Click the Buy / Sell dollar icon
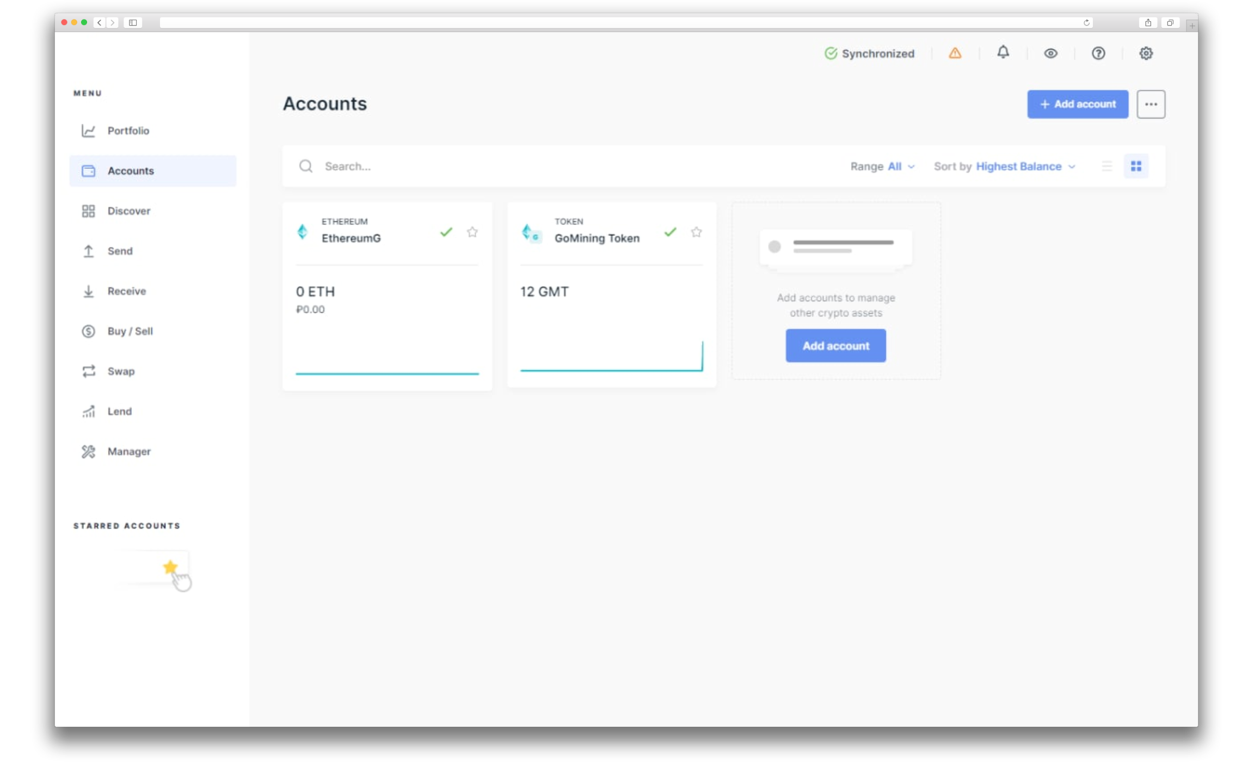Screen dimensions: 1254x762 [x=88, y=331]
